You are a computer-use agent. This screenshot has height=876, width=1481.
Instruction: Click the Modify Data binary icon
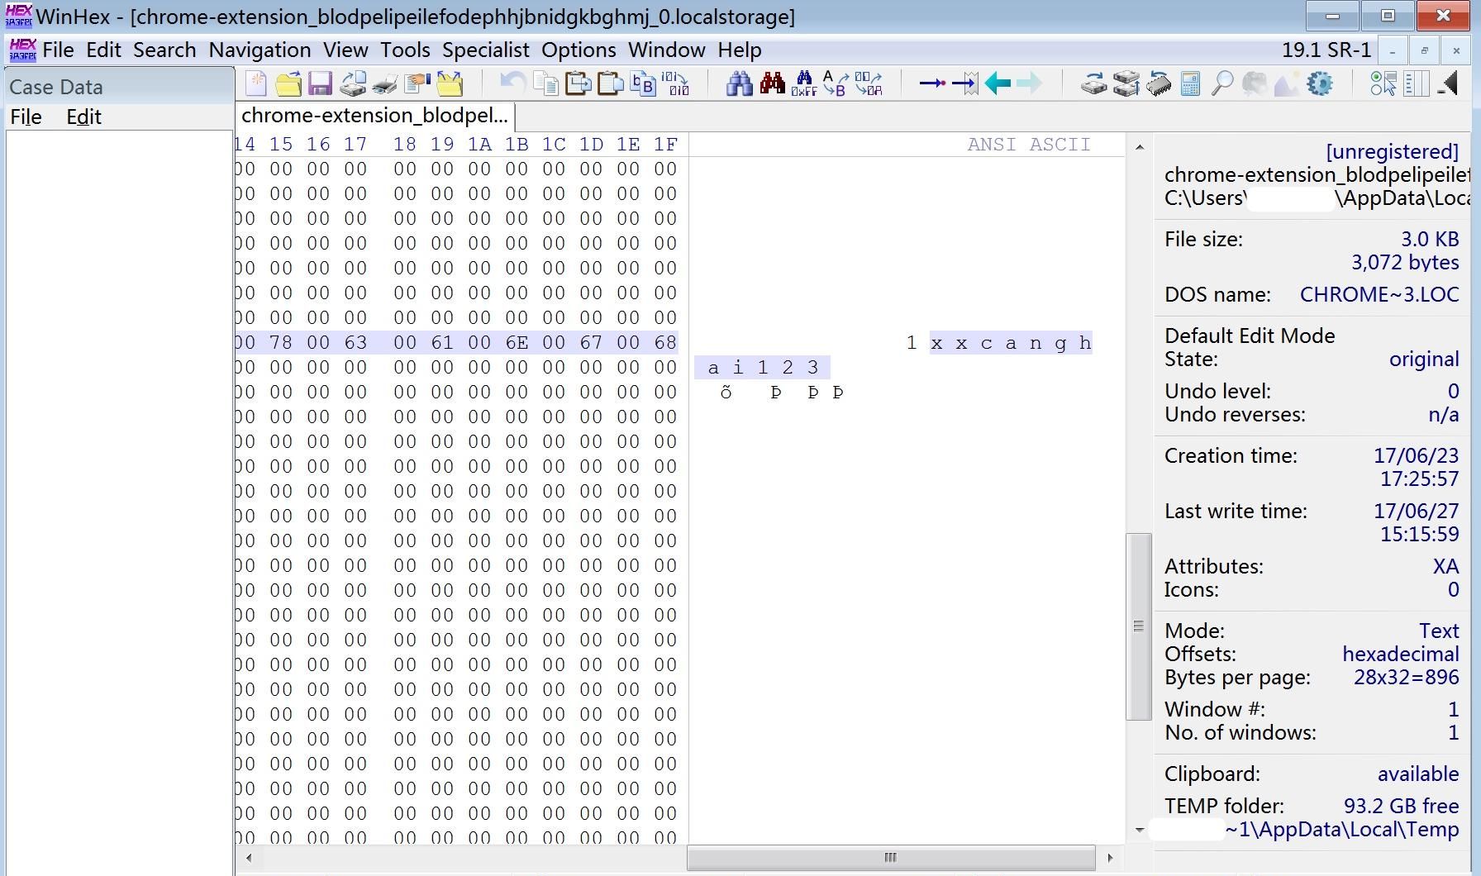coord(675,83)
